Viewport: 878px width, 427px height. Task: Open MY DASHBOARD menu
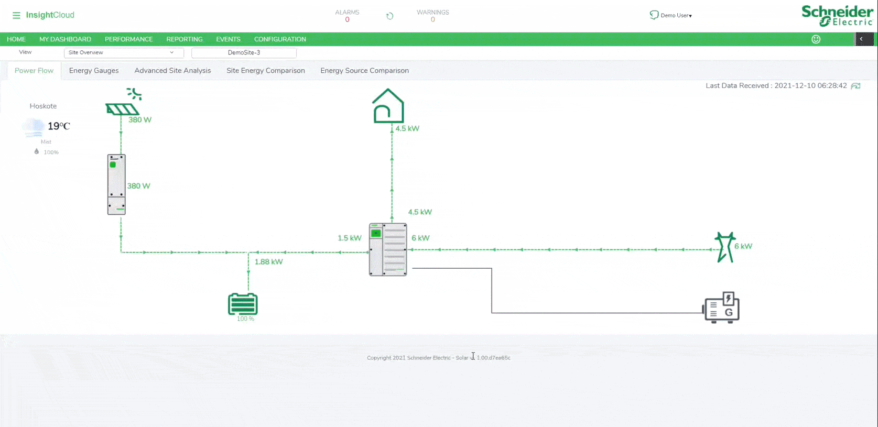65,39
